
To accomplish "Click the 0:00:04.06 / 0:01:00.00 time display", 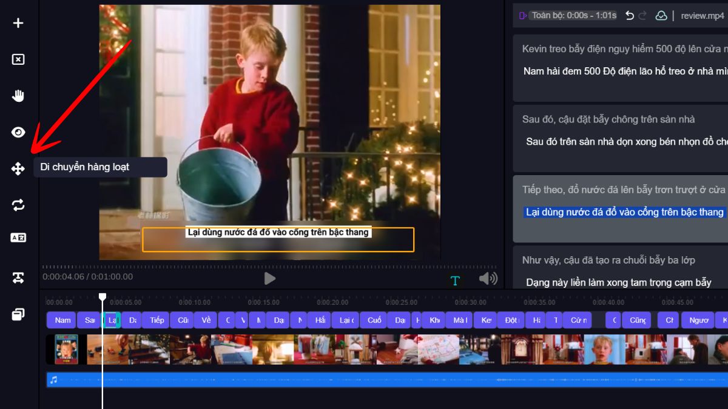I will [87, 276].
